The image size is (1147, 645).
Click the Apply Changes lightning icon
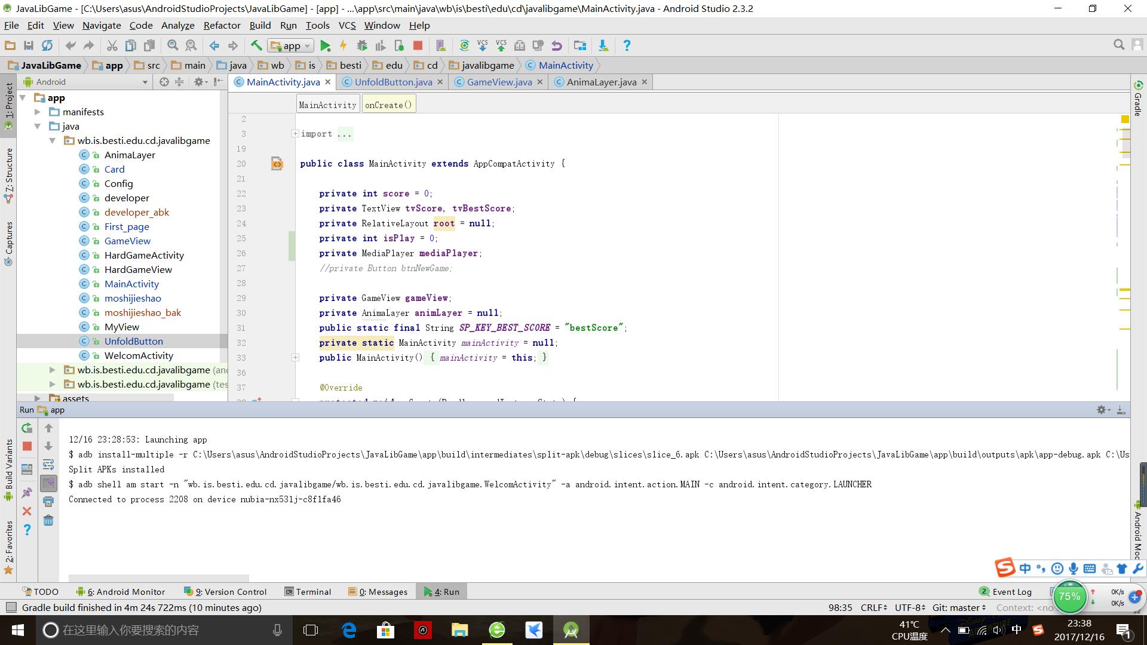tap(343, 45)
